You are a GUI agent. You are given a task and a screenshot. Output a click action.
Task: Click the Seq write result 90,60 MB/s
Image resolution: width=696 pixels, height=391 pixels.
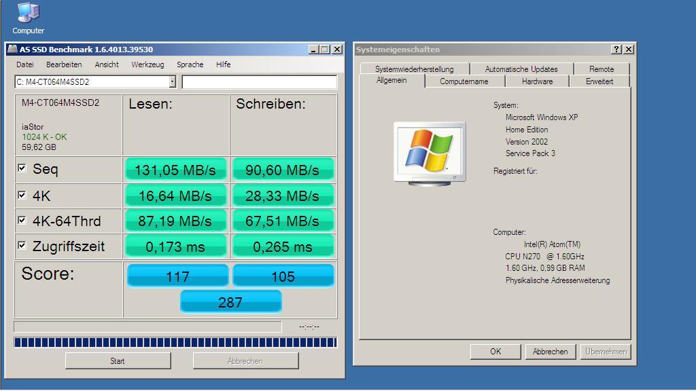coord(282,169)
